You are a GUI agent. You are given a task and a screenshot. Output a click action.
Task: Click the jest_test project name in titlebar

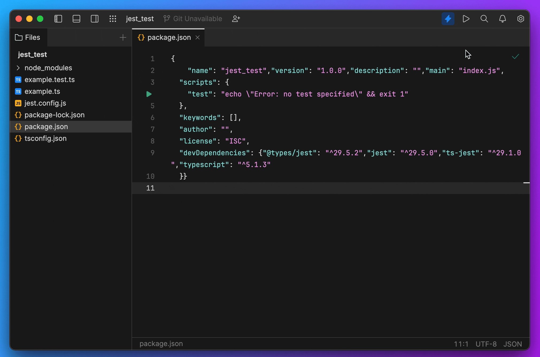click(x=140, y=19)
